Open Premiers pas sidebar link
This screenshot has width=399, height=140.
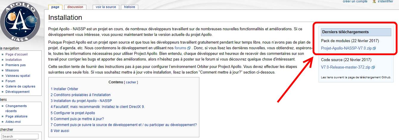pyautogui.click(x=15, y=65)
